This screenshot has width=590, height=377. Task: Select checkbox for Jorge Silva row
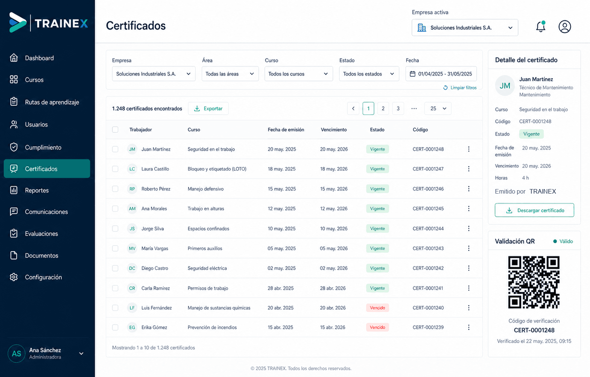coord(115,229)
